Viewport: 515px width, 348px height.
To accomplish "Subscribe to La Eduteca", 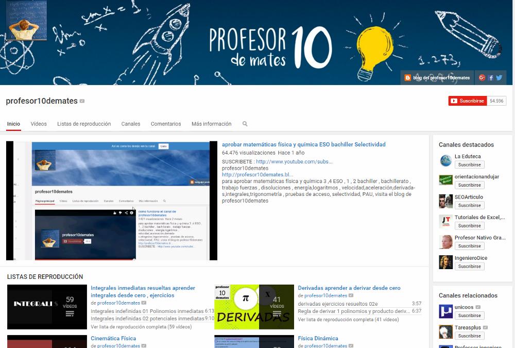I will pos(469,165).
